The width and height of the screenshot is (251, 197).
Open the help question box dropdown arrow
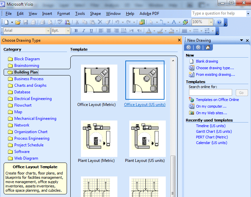coord(248,14)
